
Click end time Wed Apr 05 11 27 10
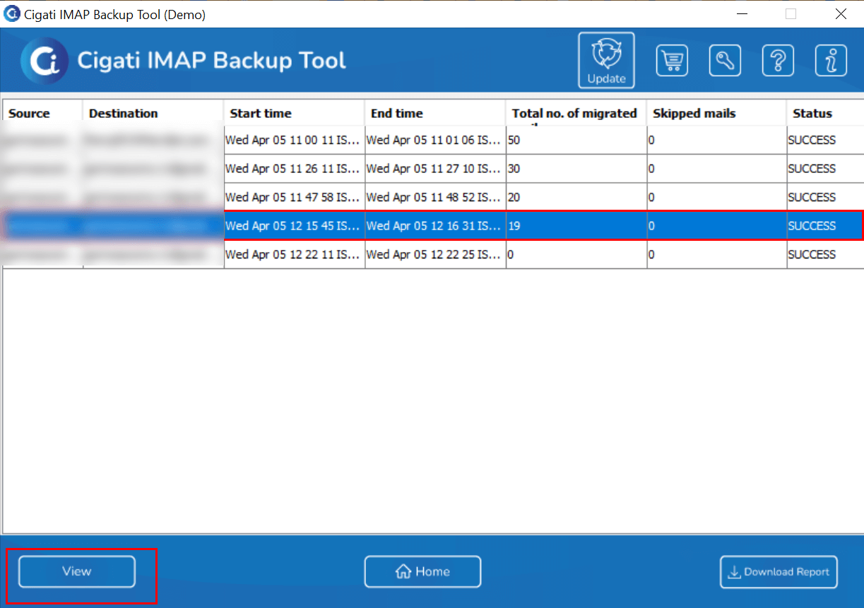point(435,169)
